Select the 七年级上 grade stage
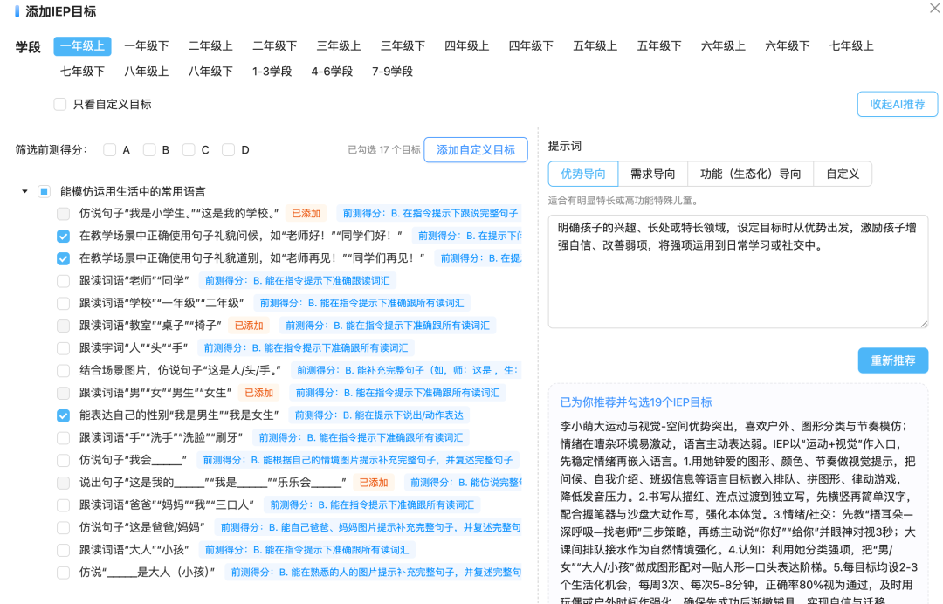 coord(851,46)
